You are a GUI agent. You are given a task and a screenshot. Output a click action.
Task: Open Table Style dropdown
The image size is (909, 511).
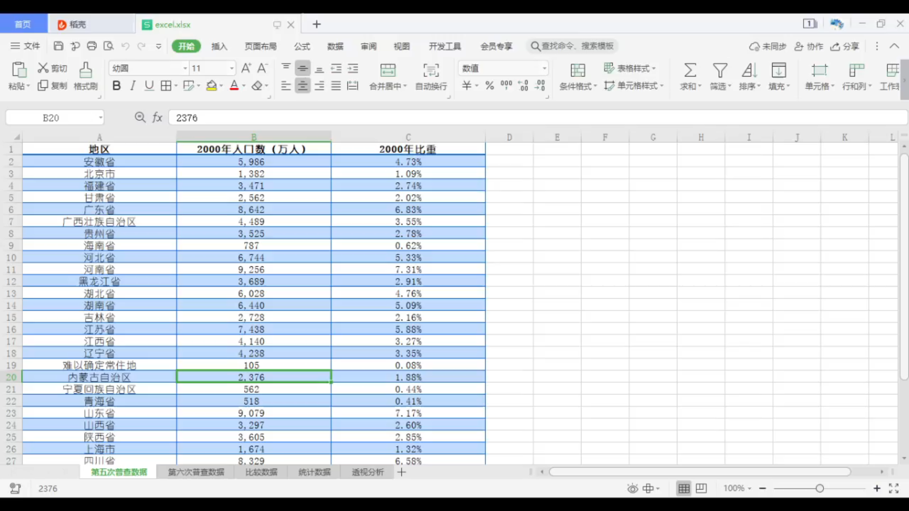(x=630, y=68)
